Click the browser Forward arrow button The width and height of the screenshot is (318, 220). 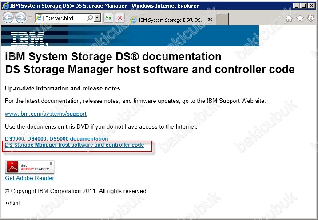[x=21, y=18]
